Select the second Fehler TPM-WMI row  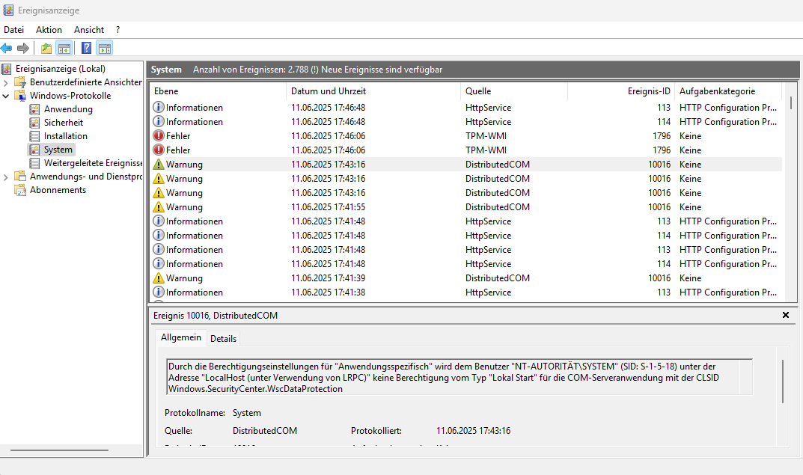point(466,150)
